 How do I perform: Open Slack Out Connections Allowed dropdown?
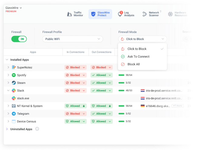pos(101,90)
